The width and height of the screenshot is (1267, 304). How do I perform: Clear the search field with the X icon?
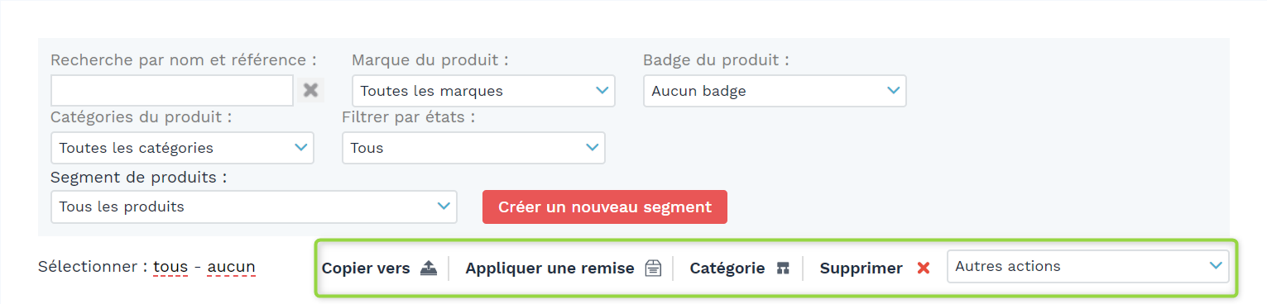tap(310, 90)
